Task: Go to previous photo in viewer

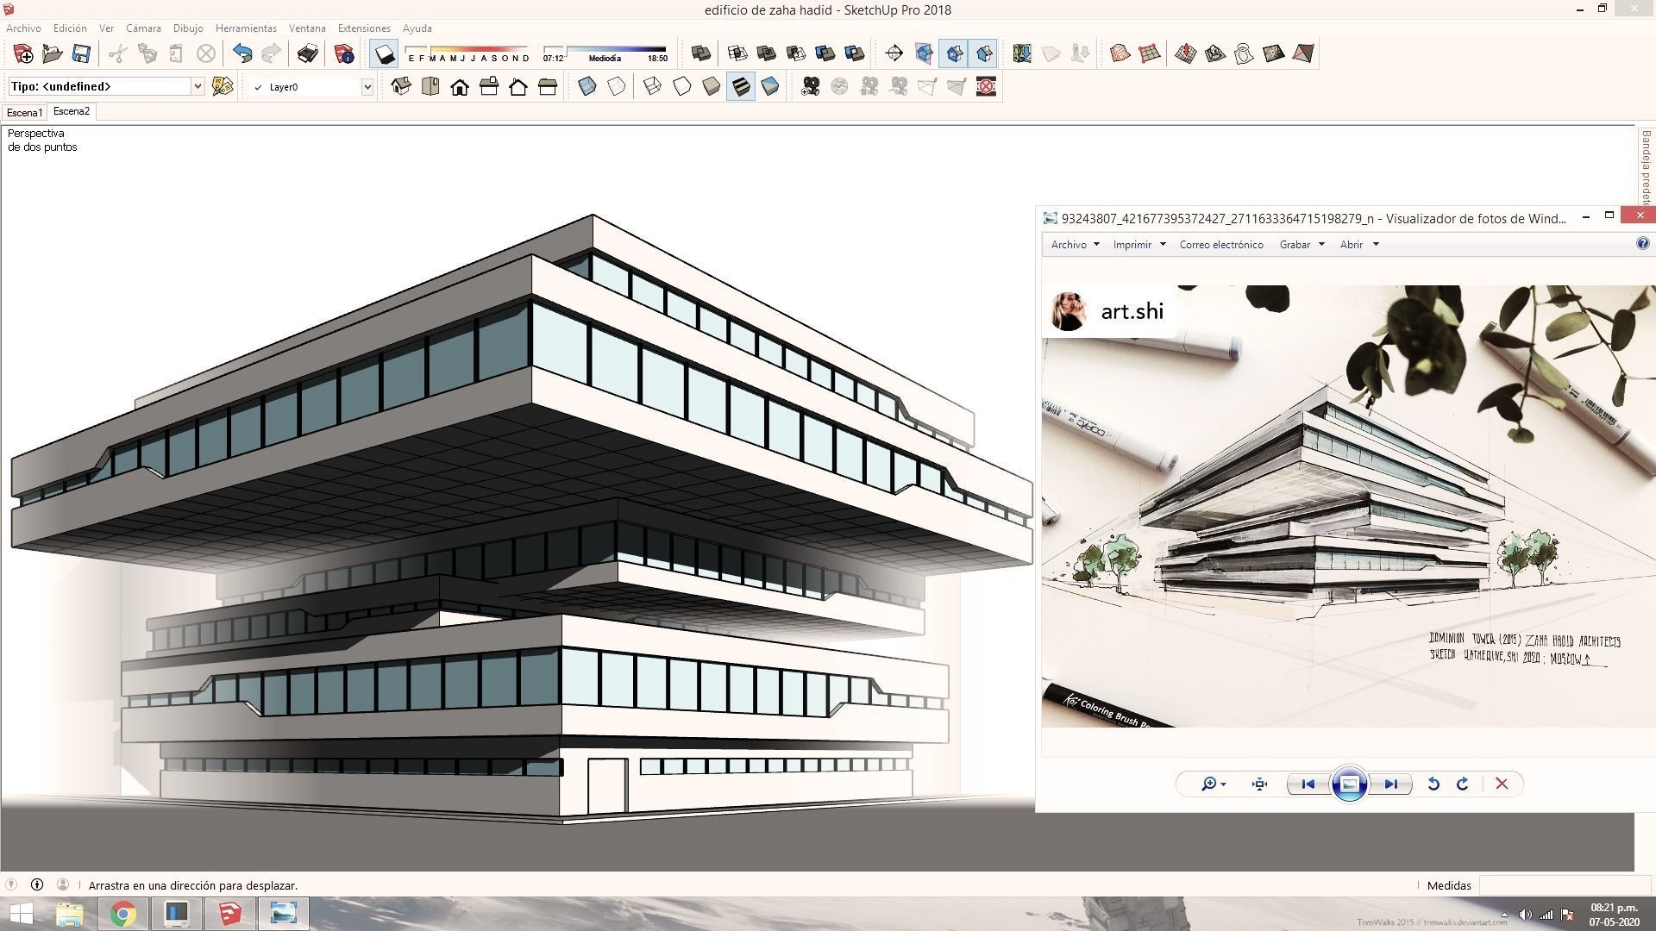Action: click(x=1308, y=784)
